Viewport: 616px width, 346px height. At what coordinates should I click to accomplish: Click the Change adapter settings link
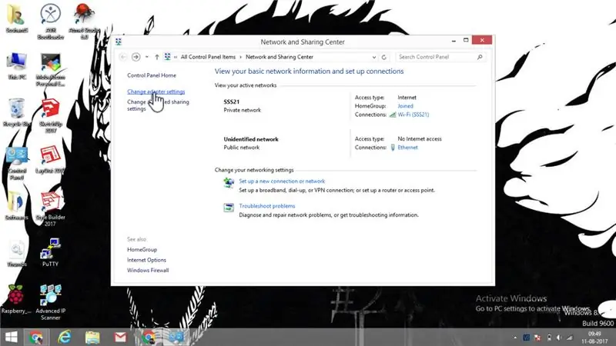tap(156, 91)
